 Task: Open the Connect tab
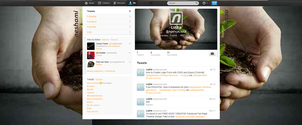point(104,3)
